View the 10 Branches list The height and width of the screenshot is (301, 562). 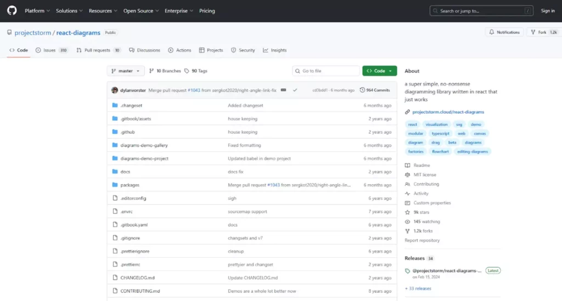tap(165, 71)
